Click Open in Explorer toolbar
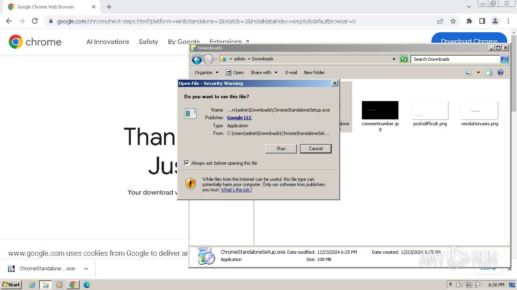Viewport: 517px width, 290px height. tap(235, 72)
